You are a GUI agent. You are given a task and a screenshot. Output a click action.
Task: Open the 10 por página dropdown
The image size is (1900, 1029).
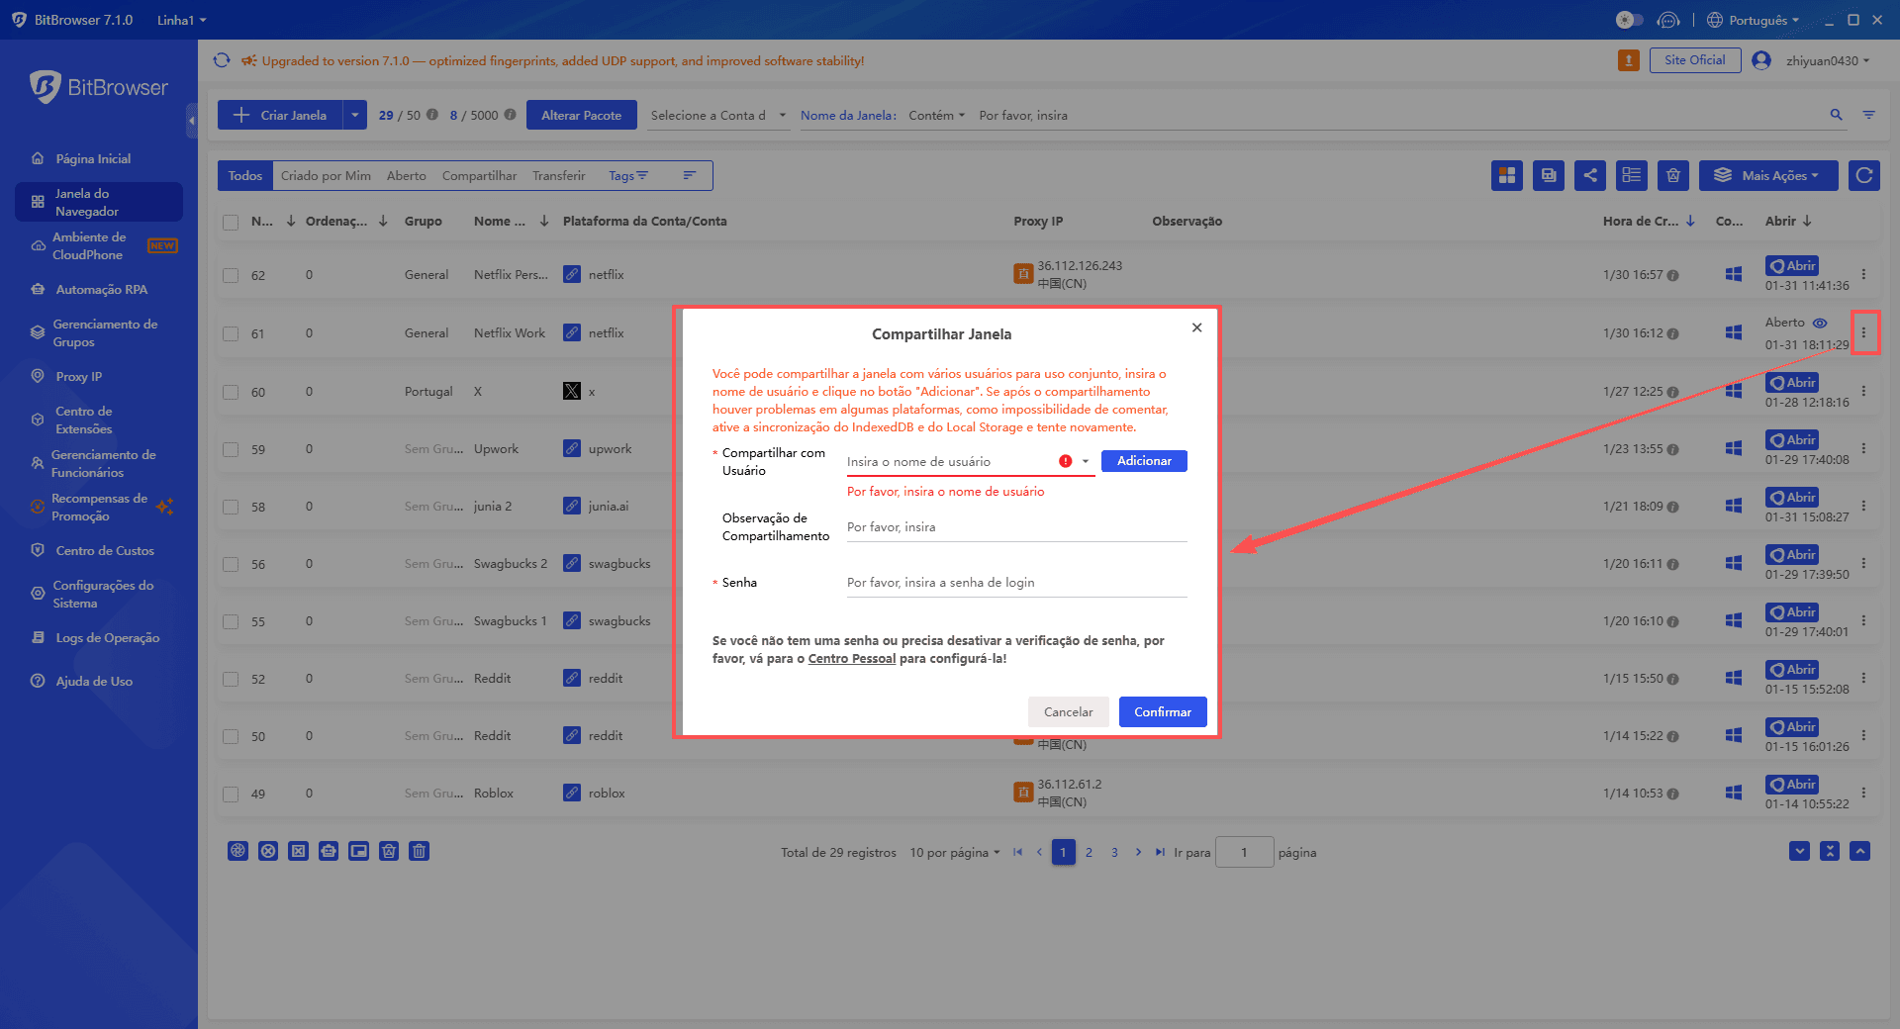pyautogui.click(x=953, y=852)
